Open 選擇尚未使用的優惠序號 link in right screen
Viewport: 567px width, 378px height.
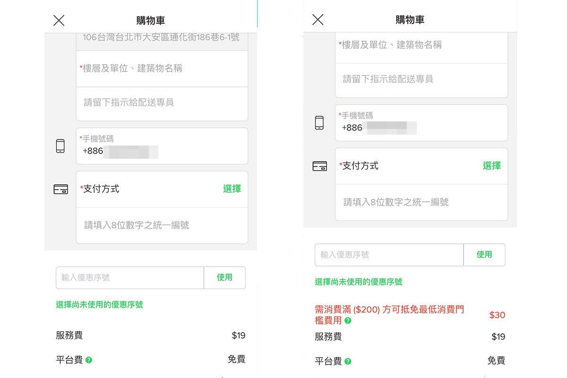click(x=359, y=282)
